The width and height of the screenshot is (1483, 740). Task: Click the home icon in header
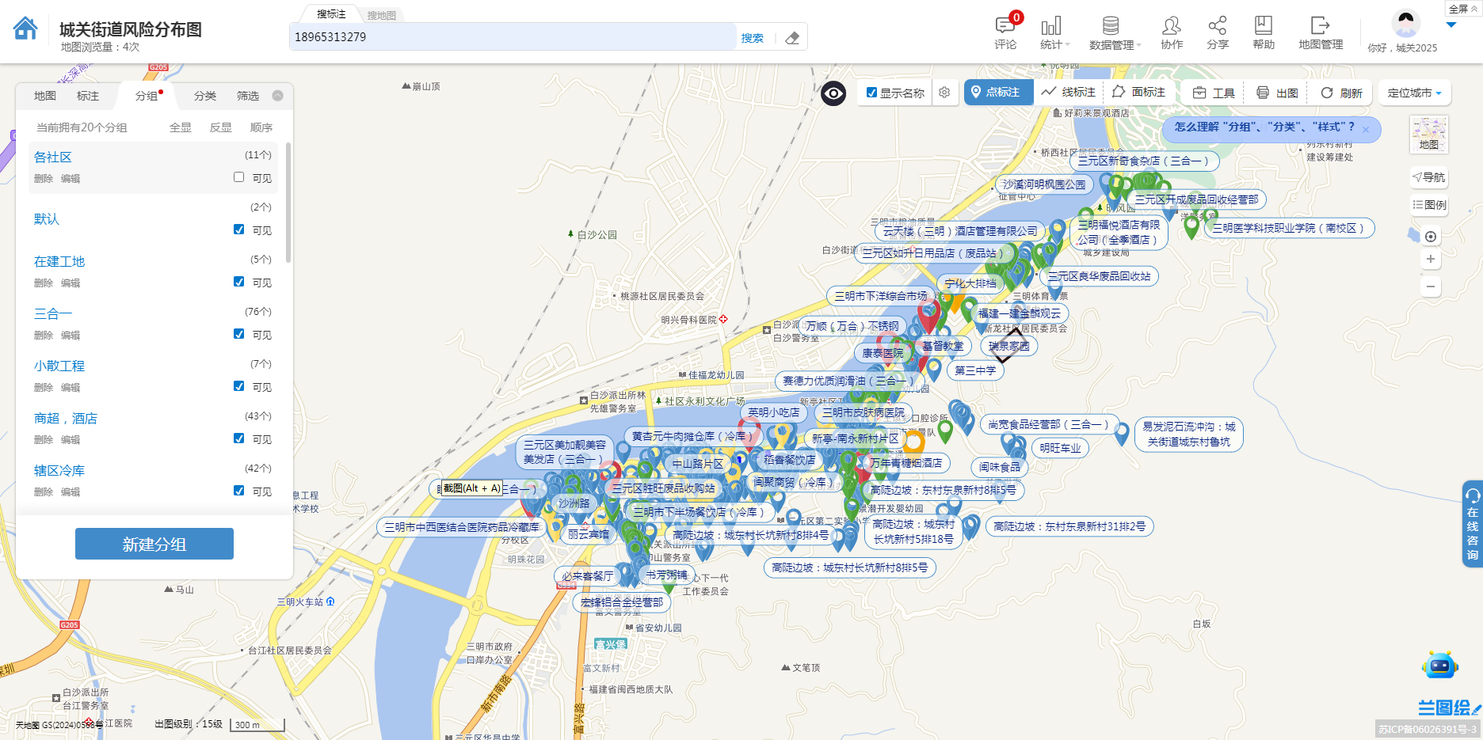[25, 28]
